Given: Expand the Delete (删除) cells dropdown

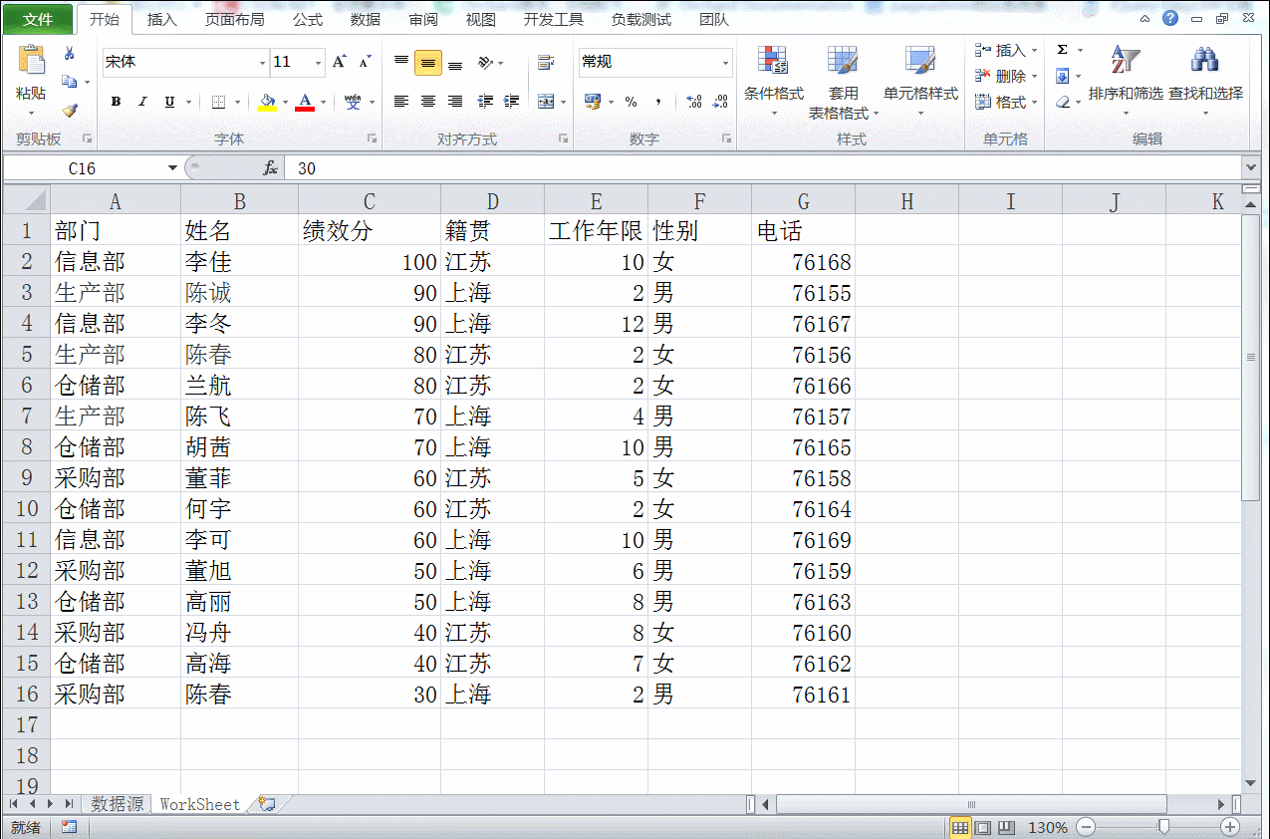Looking at the screenshot, I should coord(1034,76).
